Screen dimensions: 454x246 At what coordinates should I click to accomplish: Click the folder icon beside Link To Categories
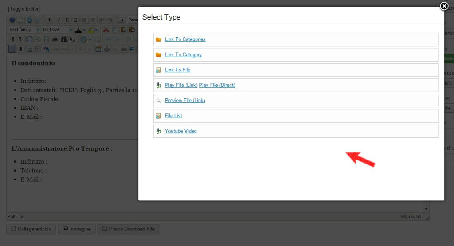point(158,39)
